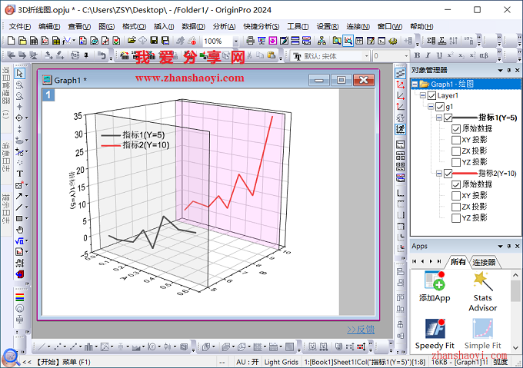Click the layer 1 indicator icon
This screenshot has height=368, width=523.
click(48, 95)
